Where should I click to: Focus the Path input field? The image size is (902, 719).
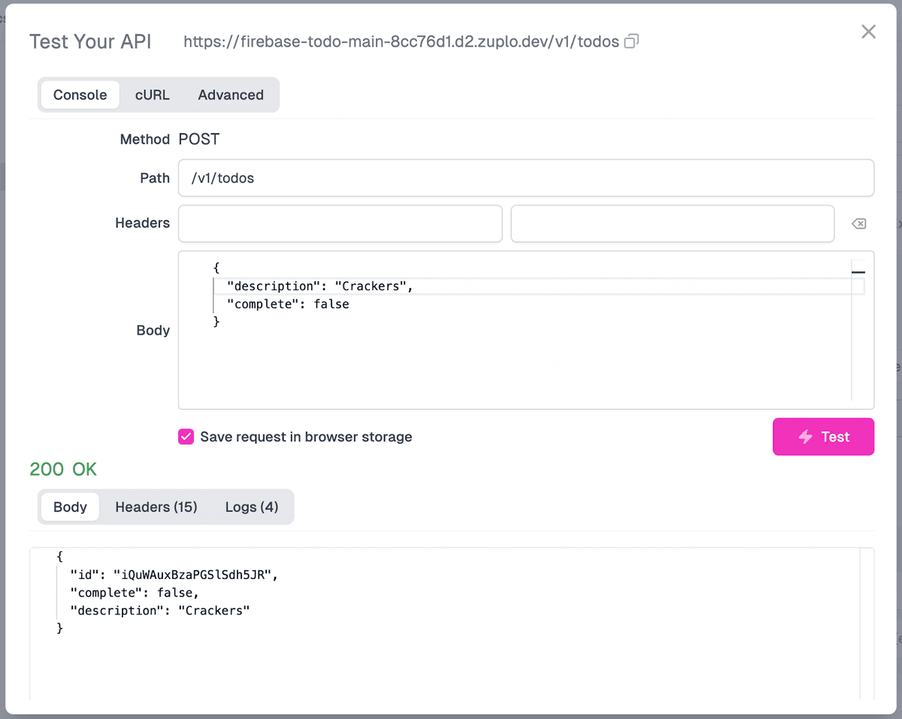coord(525,178)
